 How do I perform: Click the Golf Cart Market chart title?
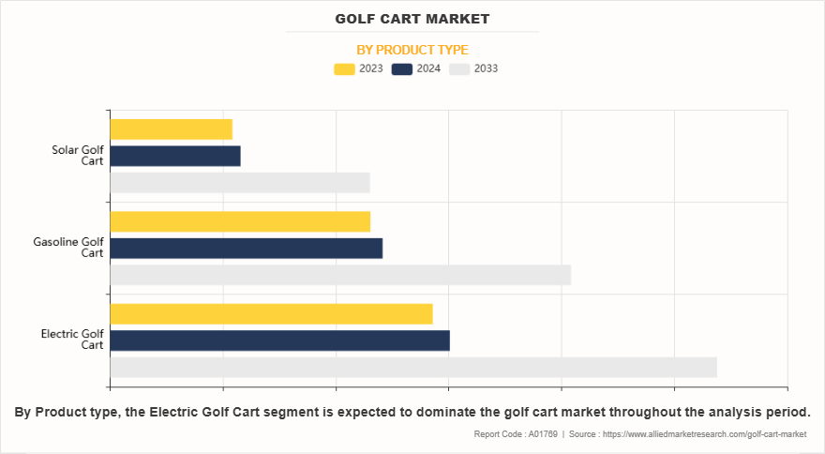(x=412, y=19)
